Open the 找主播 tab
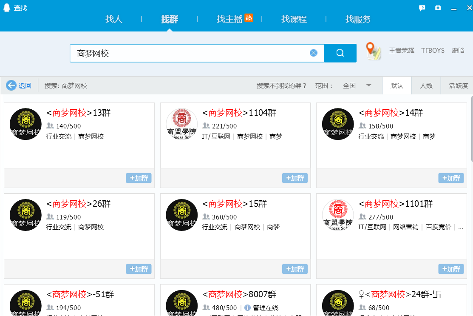The width and height of the screenshot is (473, 316). tap(229, 19)
